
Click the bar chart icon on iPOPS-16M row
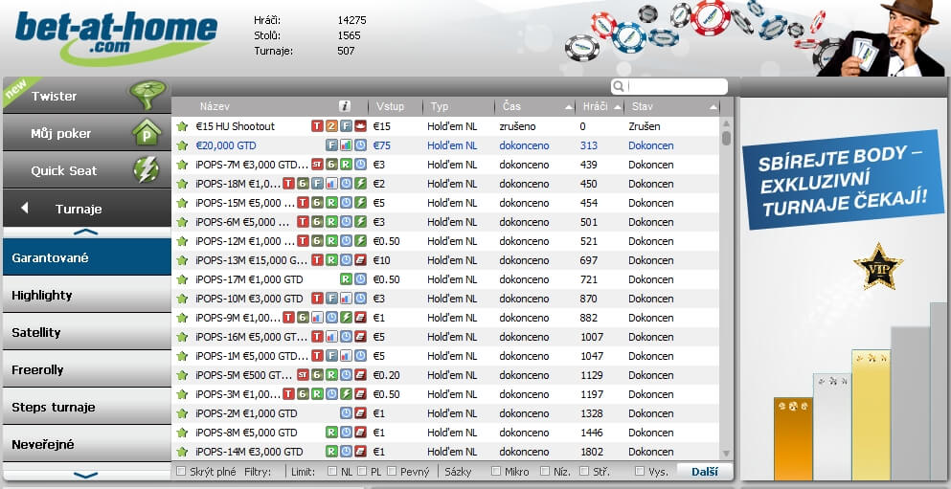click(x=331, y=337)
